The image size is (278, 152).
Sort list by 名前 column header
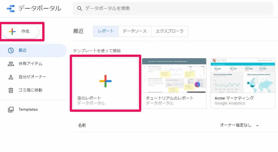(x=82, y=125)
